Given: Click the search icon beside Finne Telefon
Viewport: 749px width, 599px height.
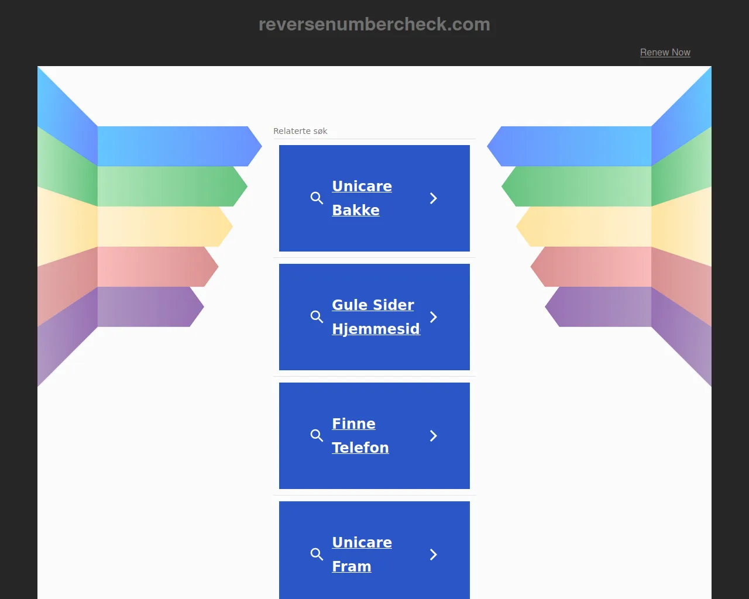Looking at the screenshot, I should 317,436.
